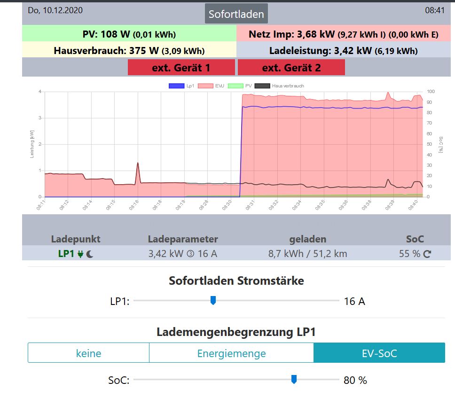Click 'Ladeleistung: 3,42 kW' status field
Viewport: 455px width, 398px height.
pos(344,50)
